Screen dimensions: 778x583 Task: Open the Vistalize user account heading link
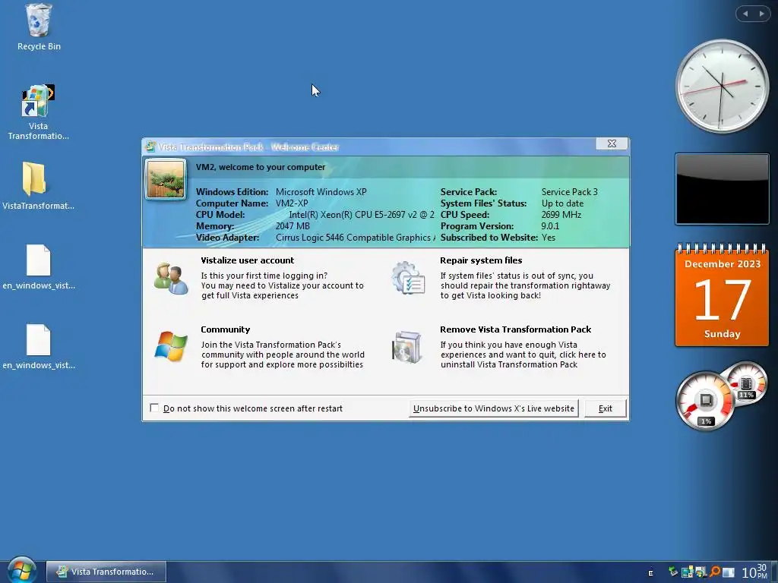point(247,260)
